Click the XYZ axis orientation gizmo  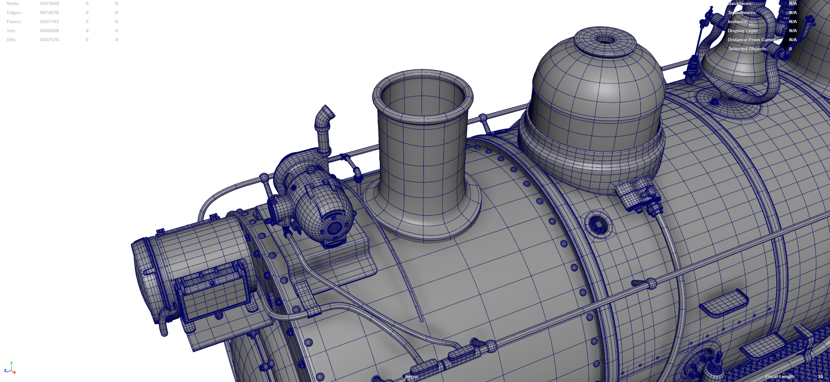pos(10,368)
